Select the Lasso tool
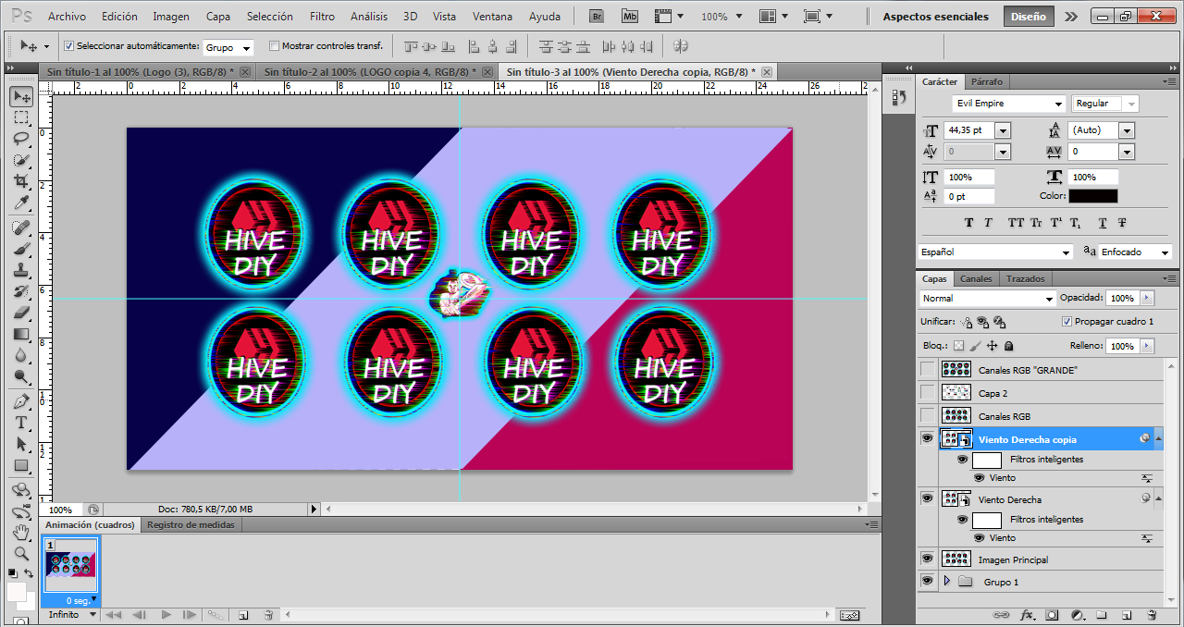 click(x=21, y=139)
